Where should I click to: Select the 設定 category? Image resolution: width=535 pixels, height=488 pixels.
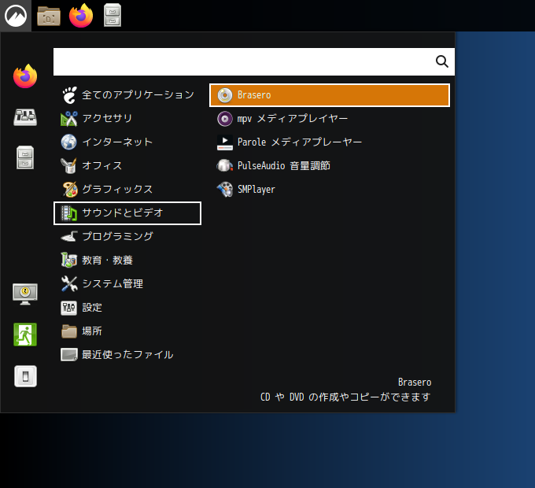pyautogui.click(x=127, y=308)
